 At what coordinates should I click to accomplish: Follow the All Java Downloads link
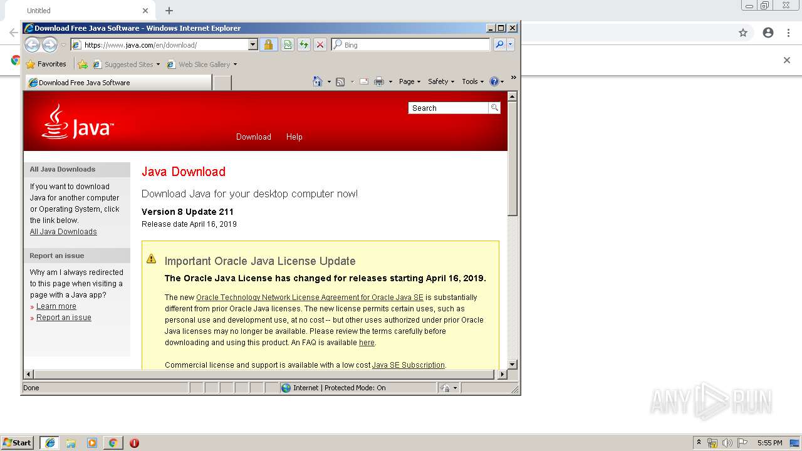pos(63,232)
